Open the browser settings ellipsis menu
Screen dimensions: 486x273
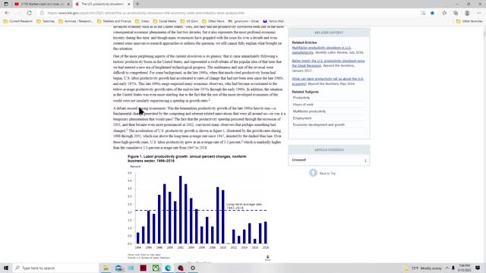478,13
